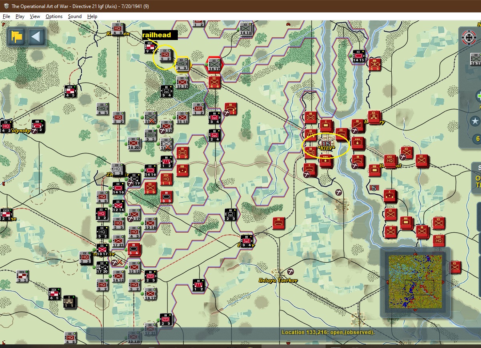
Task: Open the Sound menu
Action: coord(75,16)
